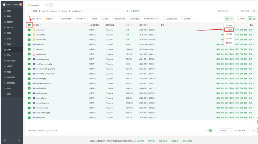Open the wp-admin folder icon
258x144 pixels.
34,30
